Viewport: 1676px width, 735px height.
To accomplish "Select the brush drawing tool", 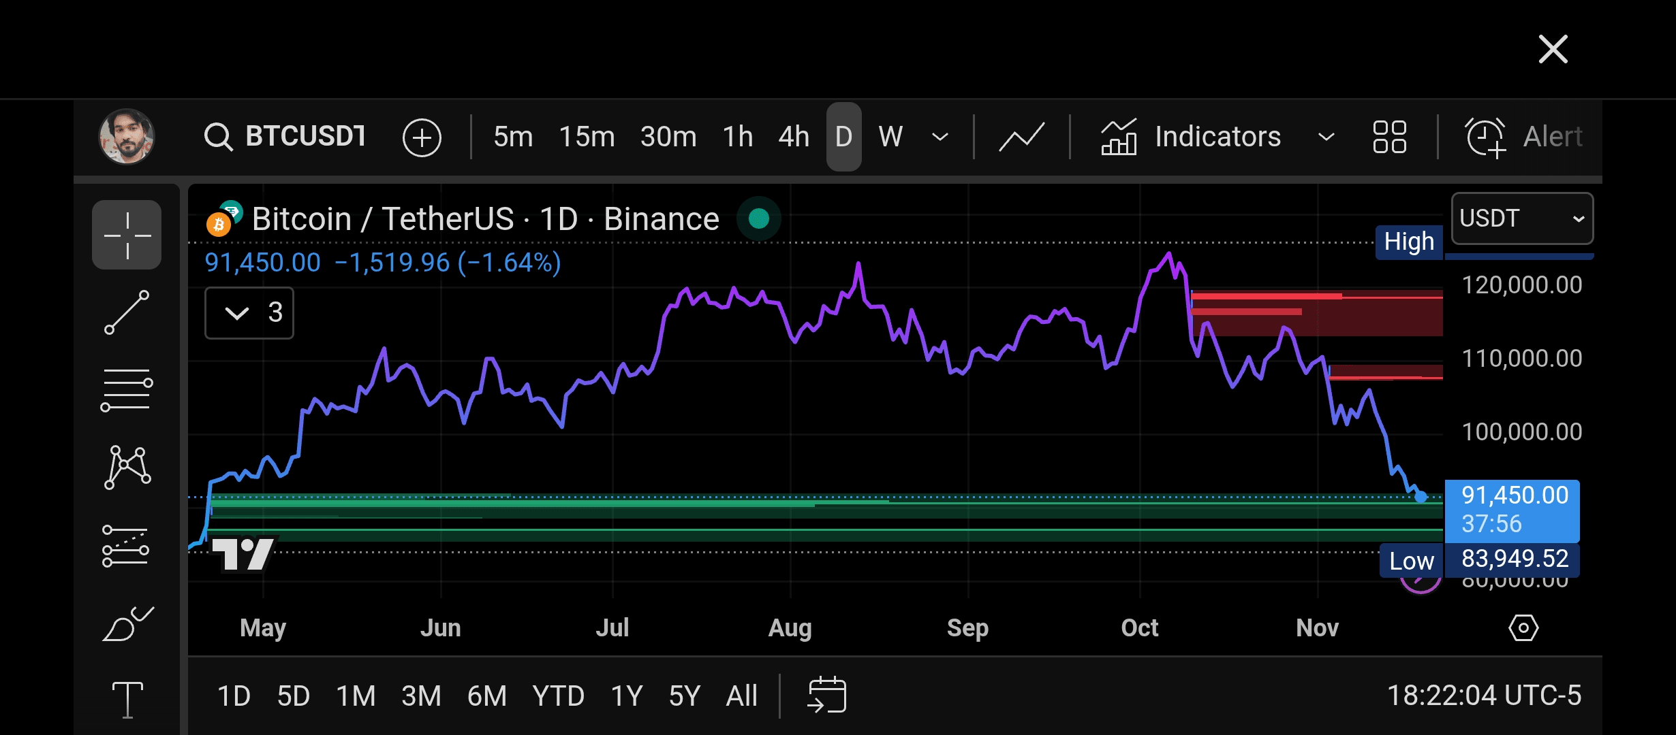I will (x=127, y=623).
